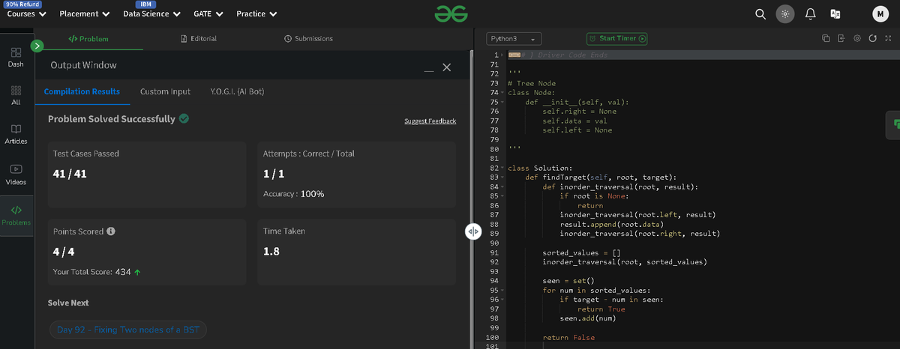
Task: Reset code with the refresh icon
Action: pyautogui.click(x=872, y=38)
